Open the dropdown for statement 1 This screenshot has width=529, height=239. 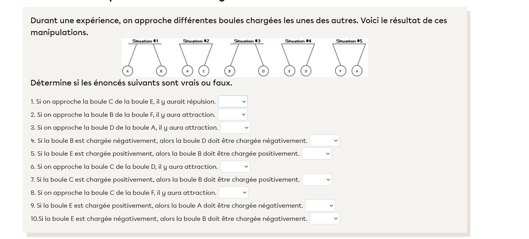coord(233,101)
